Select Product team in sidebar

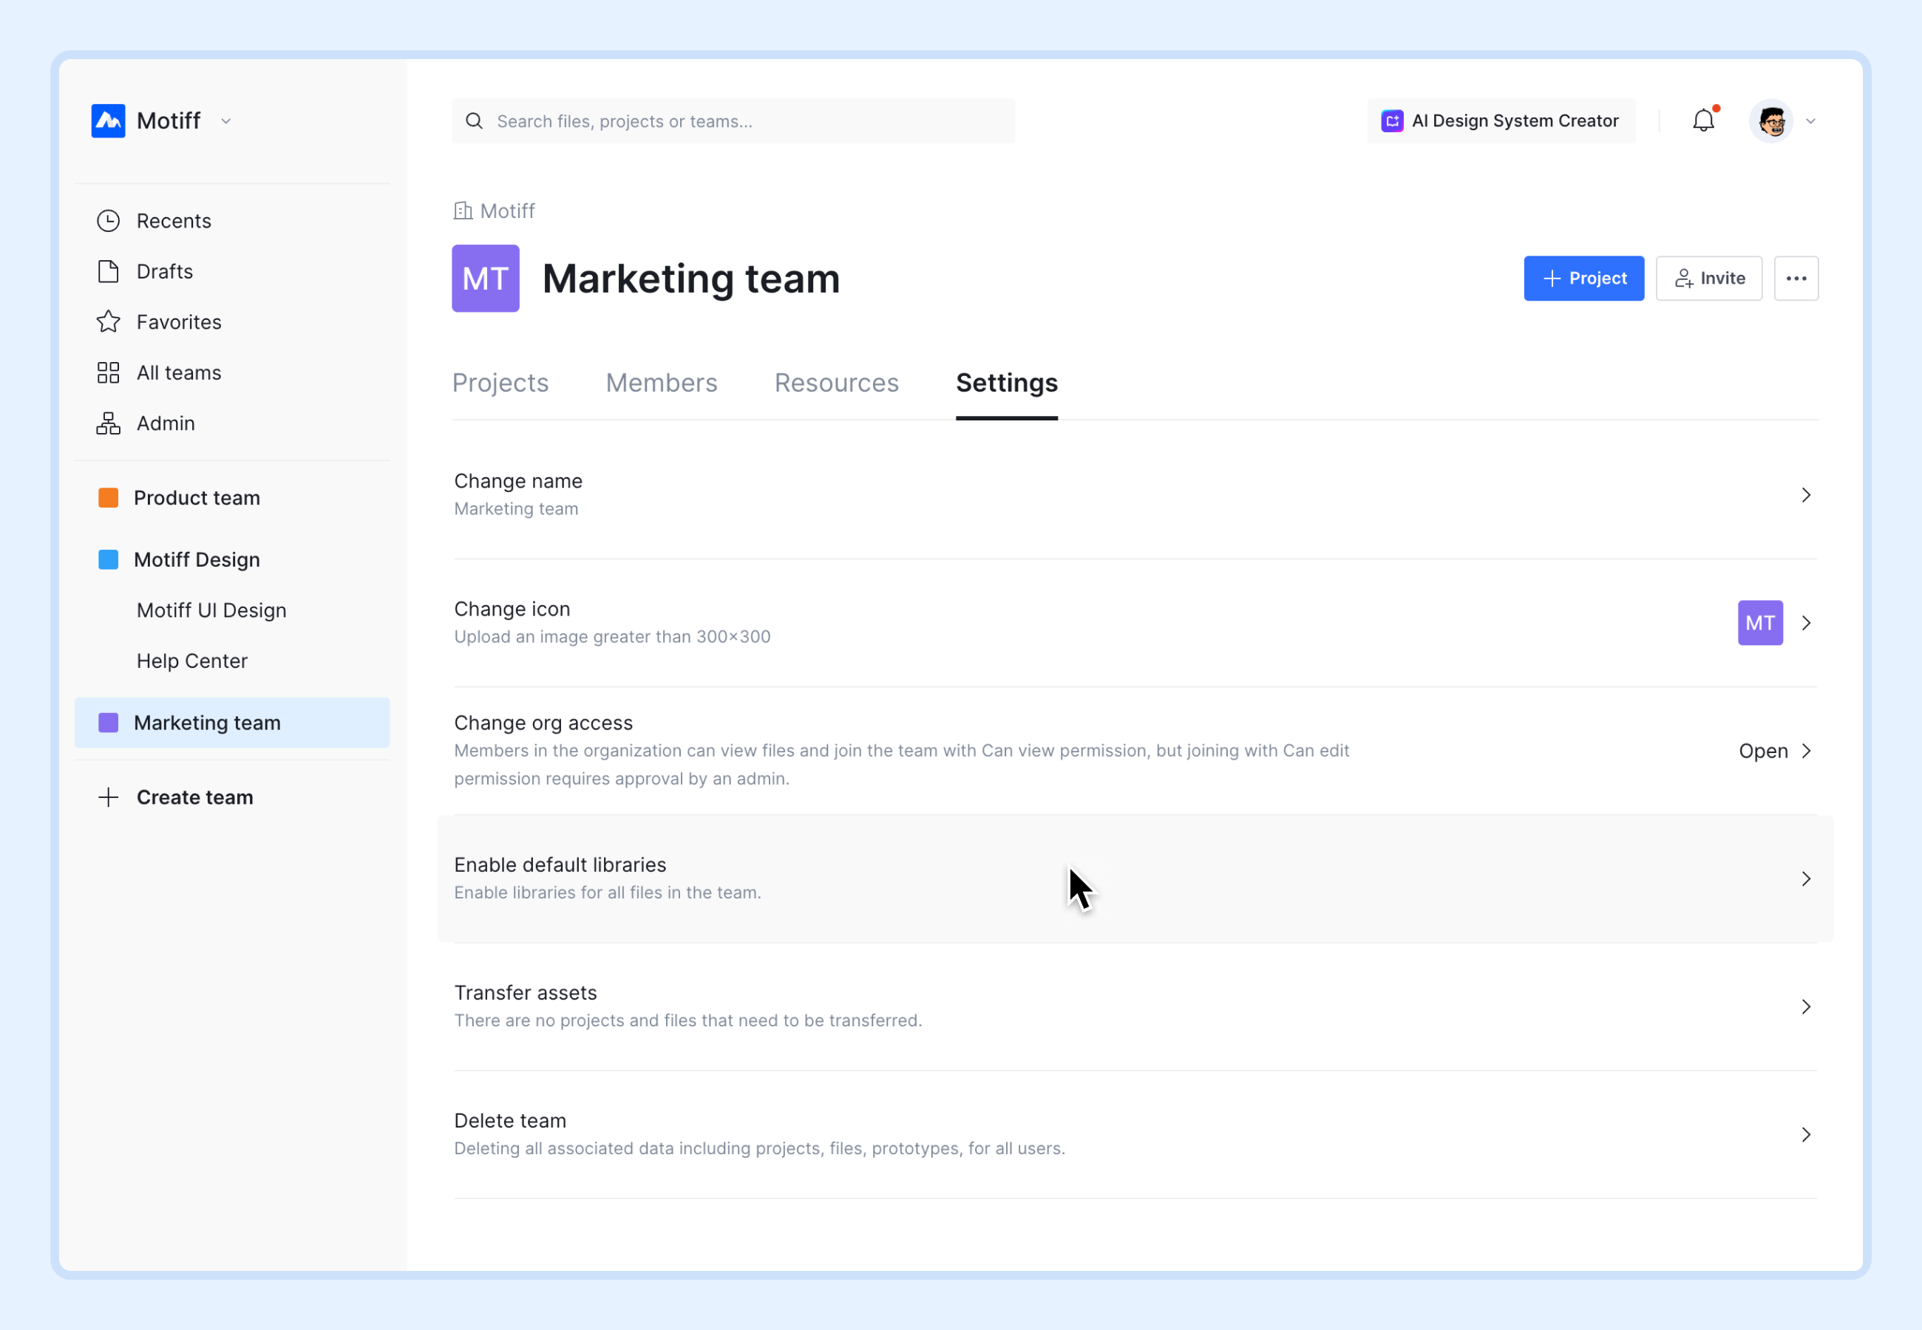click(x=197, y=497)
